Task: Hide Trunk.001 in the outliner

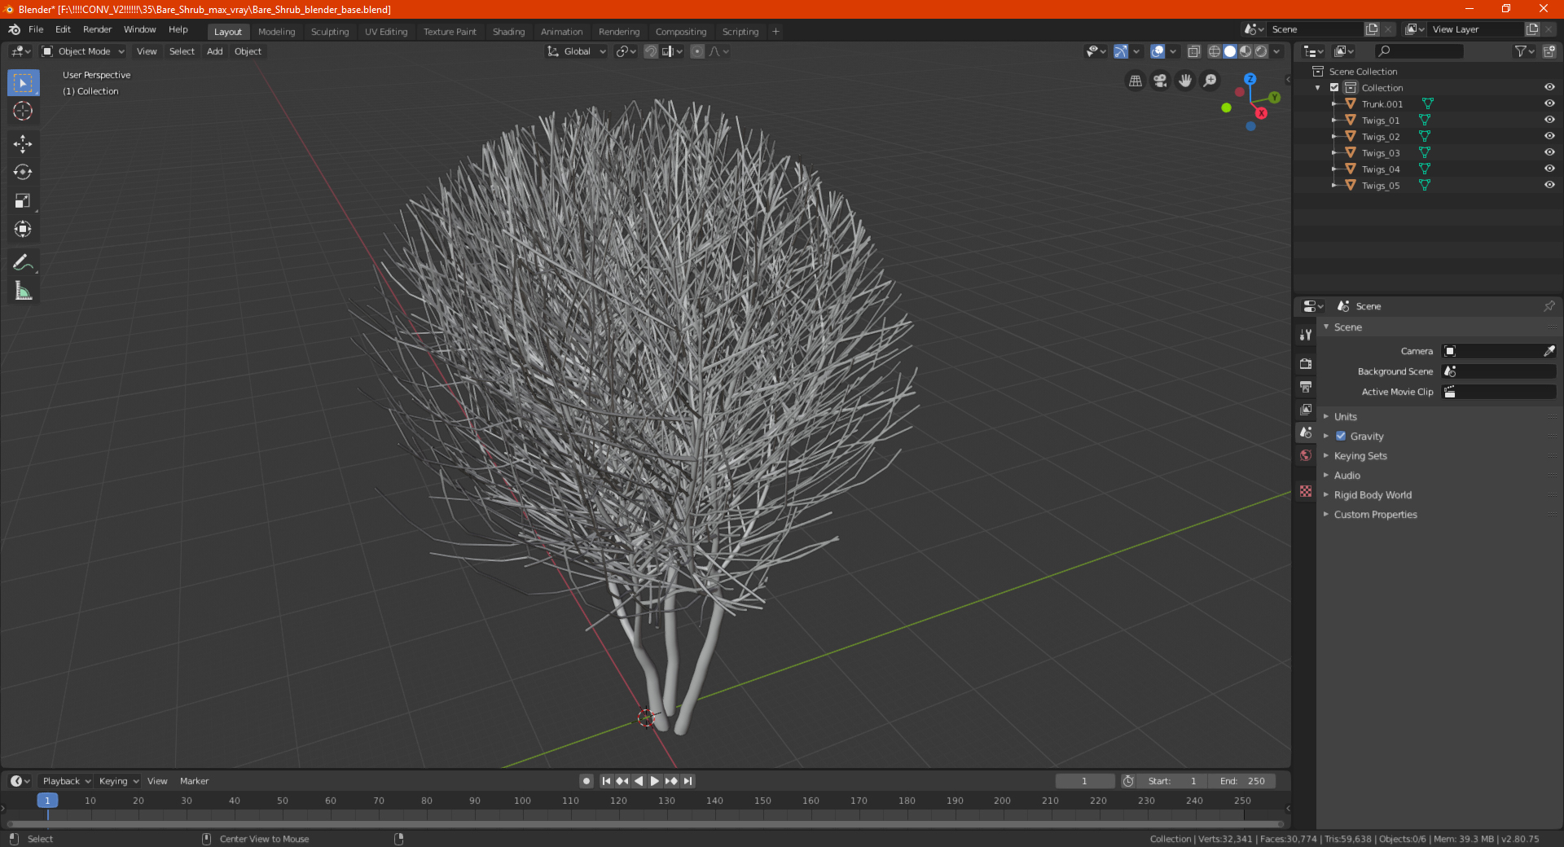Action: click(x=1549, y=103)
